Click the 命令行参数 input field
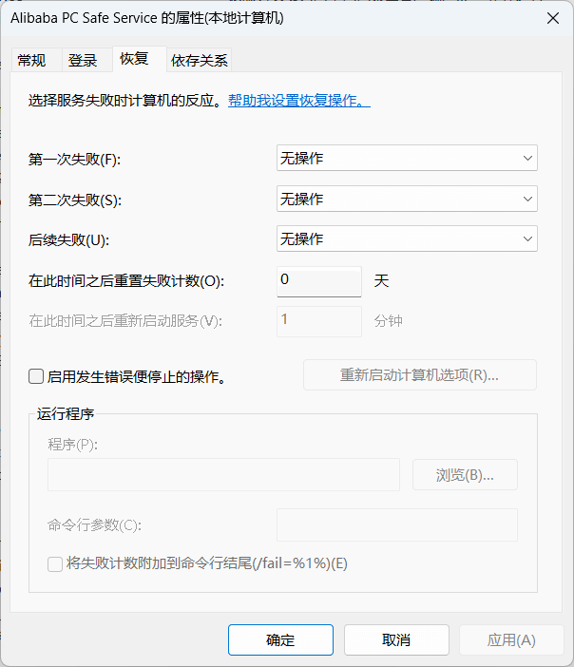 (x=397, y=524)
